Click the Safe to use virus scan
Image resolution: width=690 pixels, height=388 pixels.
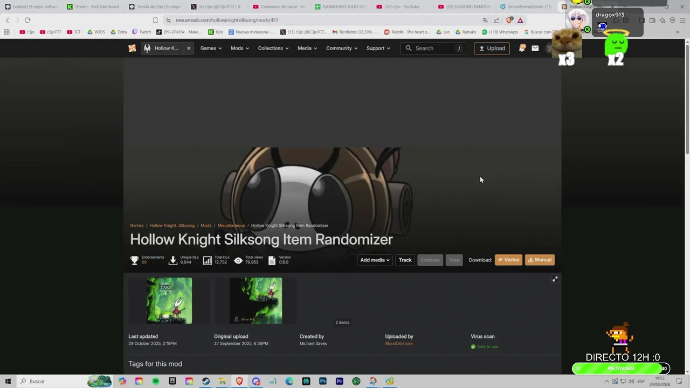click(x=485, y=347)
